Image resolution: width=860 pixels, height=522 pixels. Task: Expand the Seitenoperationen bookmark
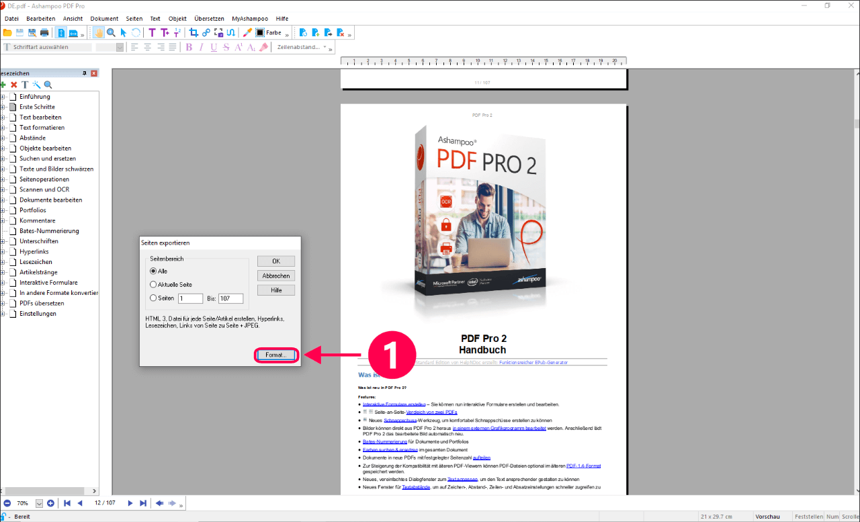pos(3,179)
